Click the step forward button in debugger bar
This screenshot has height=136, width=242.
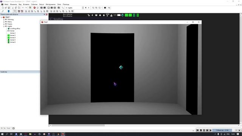[207, 130]
